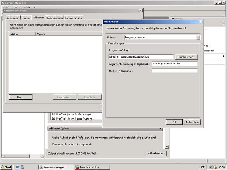The image size is (227, 170).
Task: Open the Einstellungen tab
Action: click(74, 18)
